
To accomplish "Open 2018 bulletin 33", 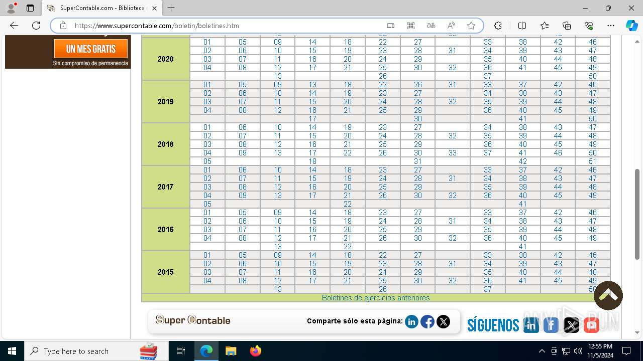I will 453,153.
